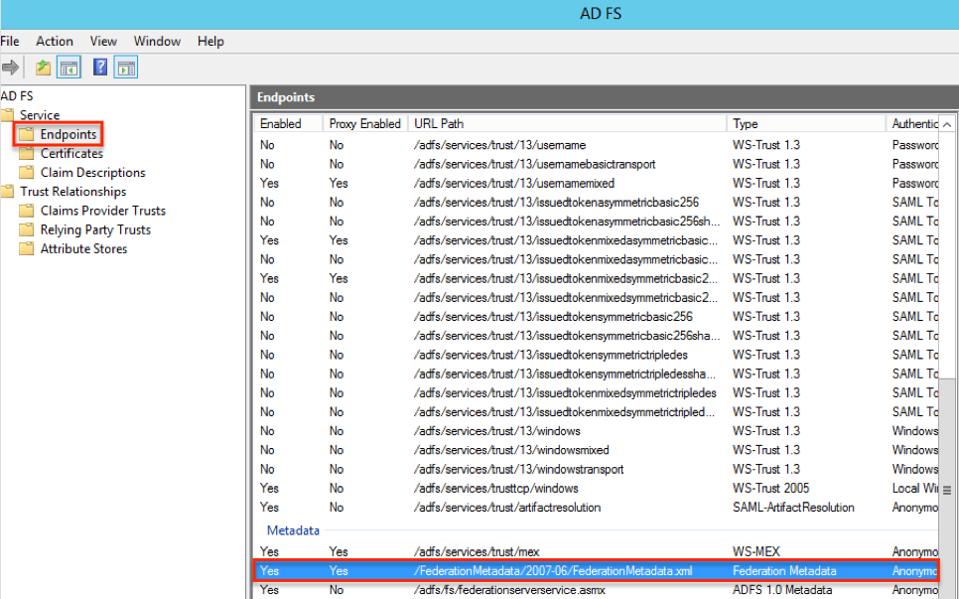959x599 pixels.
Task: Select Service in the tree
Action: pos(40,115)
